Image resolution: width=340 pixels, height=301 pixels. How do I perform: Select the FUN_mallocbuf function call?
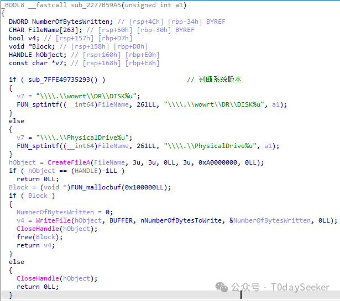[96, 187]
